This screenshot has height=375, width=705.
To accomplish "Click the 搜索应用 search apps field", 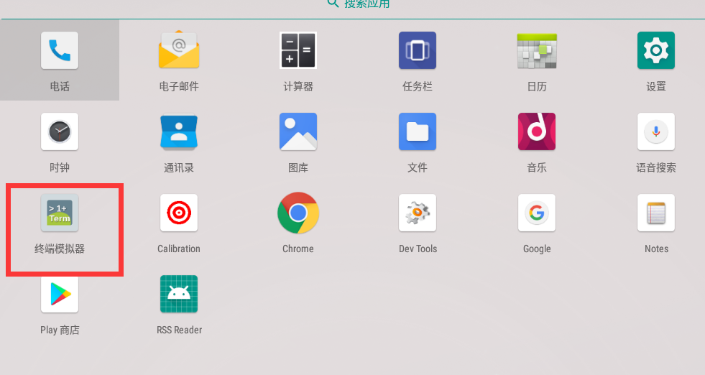I will pos(359,4).
